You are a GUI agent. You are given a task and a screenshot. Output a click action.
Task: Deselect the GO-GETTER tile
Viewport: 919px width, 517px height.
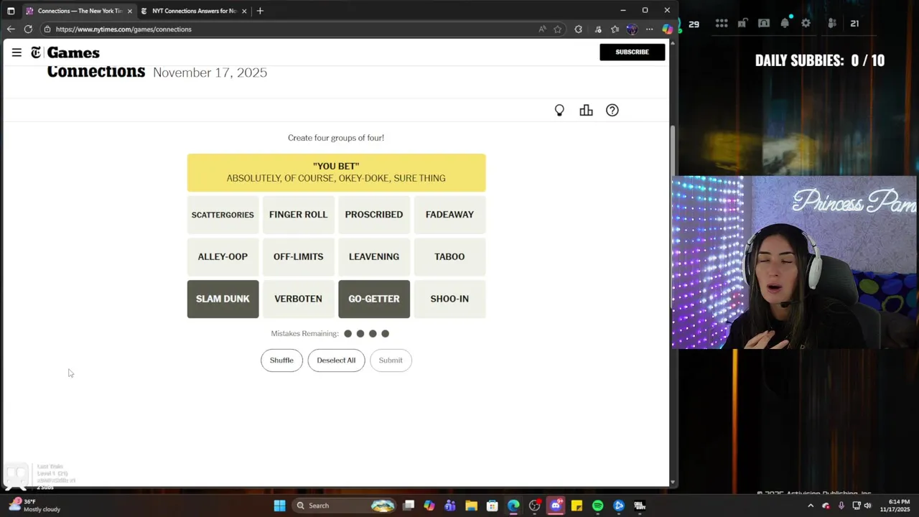pyautogui.click(x=374, y=299)
